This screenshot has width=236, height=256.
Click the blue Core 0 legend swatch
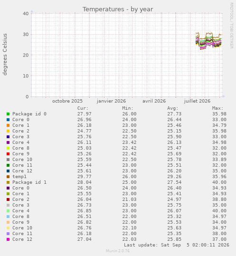point(8,120)
